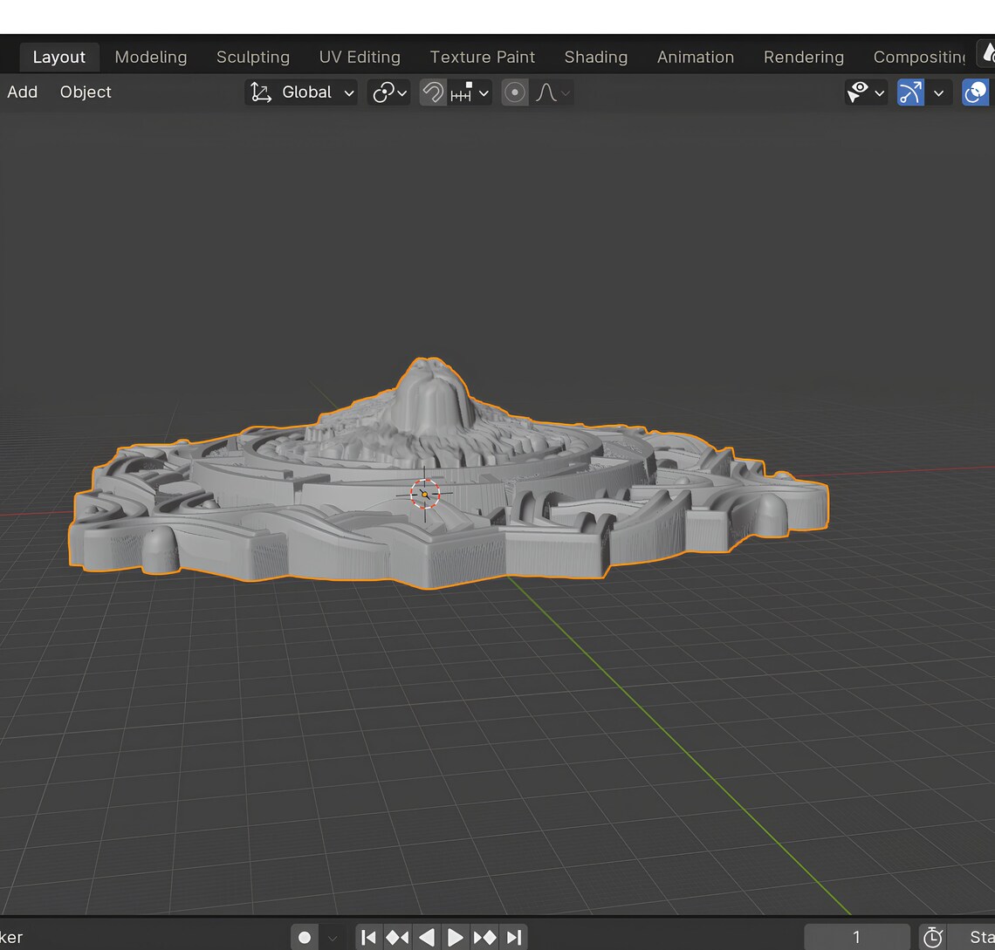995x950 pixels.
Task: Expand the snapping options dropdown
Action: [x=470, y=92]
